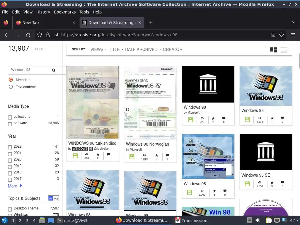This screenshot has width=300, height=225.
Task: Close the New Tab tab
Action: pyautogui.click(x=74, y=23)
